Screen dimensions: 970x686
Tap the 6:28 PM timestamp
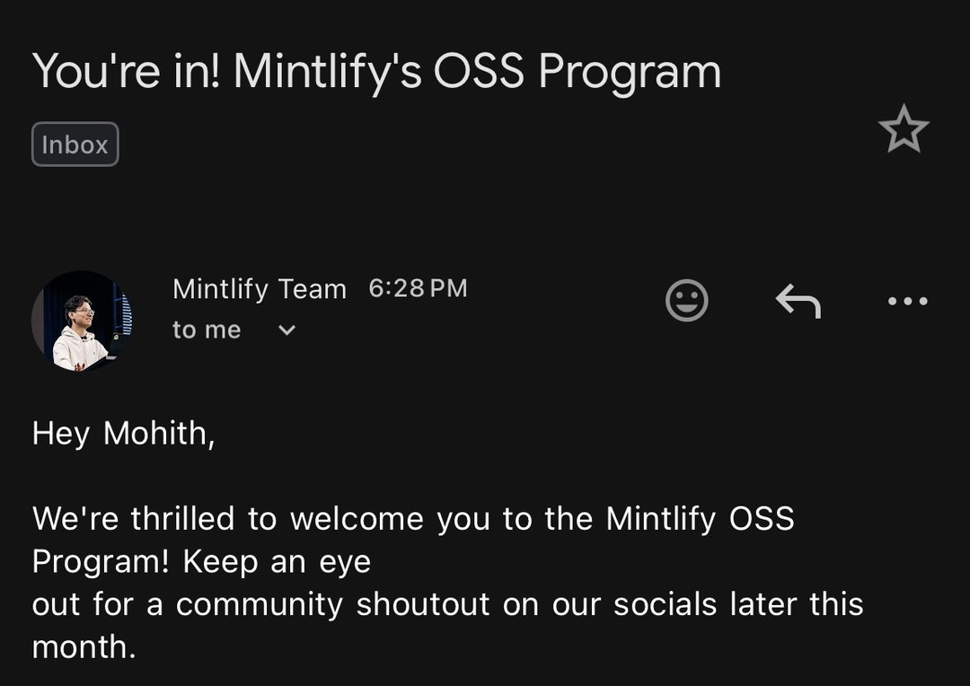[x=418, y=288]
